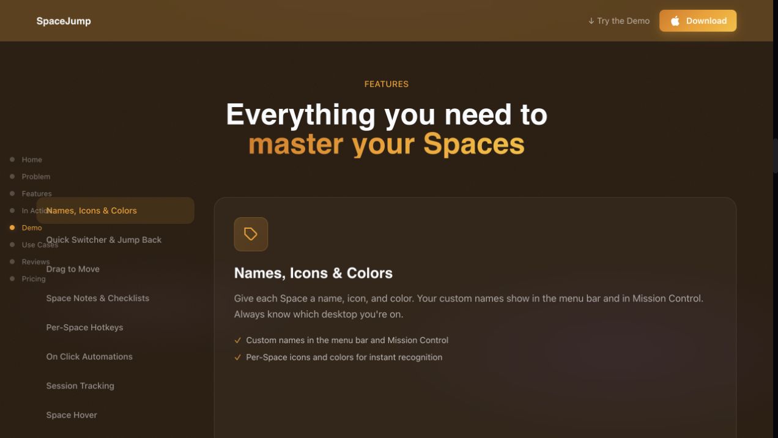Click the dot beside Home navigation item

12,160
